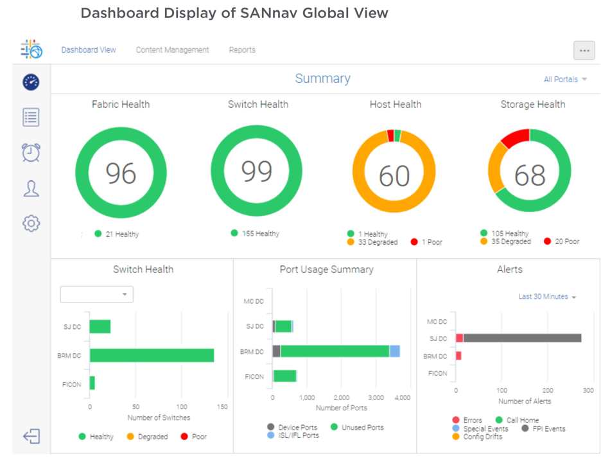The width and height of the screenshot is (610, 465).
Task: Click the BRM DC switch health bar
Action: [x=152, y=355]
